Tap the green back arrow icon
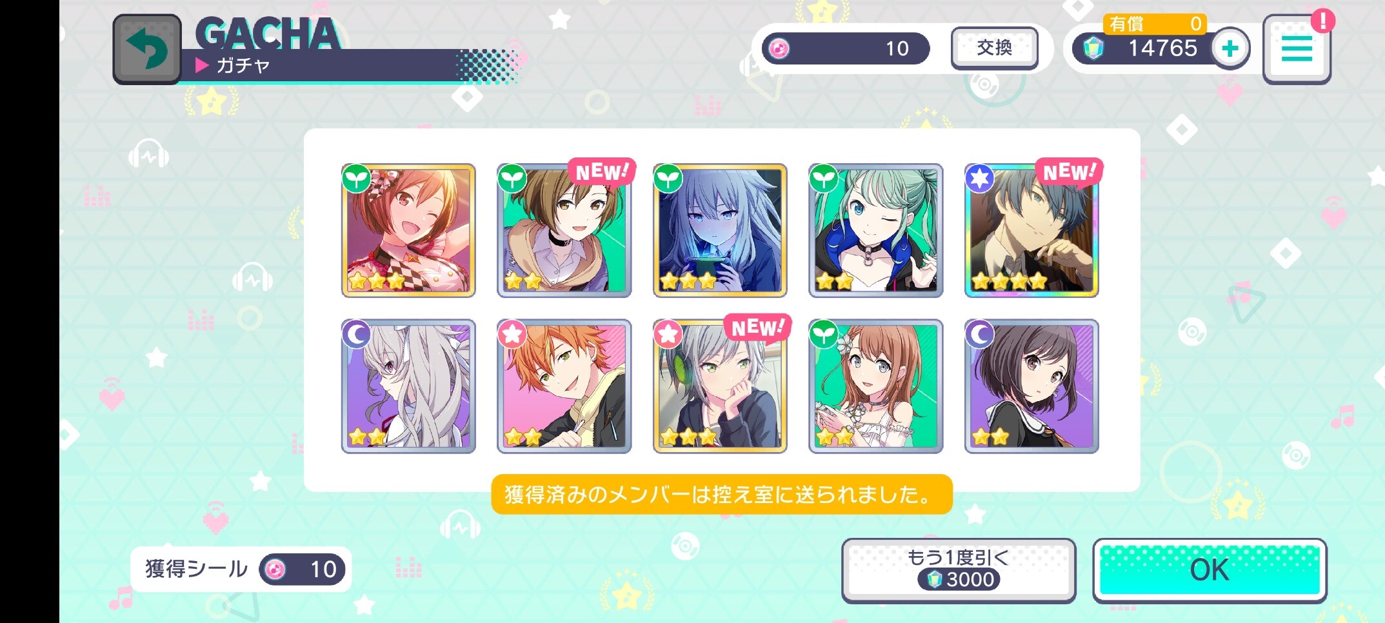This screenshot has height=623, width=1385. (x=147, y=49)
